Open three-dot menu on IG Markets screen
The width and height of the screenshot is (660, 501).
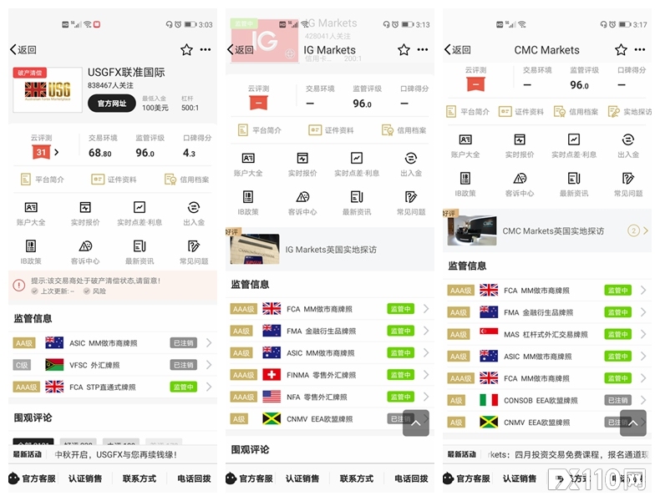point(423,49)
